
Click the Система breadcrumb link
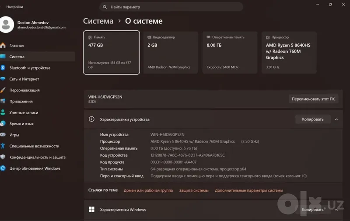(x=98, y=21)
